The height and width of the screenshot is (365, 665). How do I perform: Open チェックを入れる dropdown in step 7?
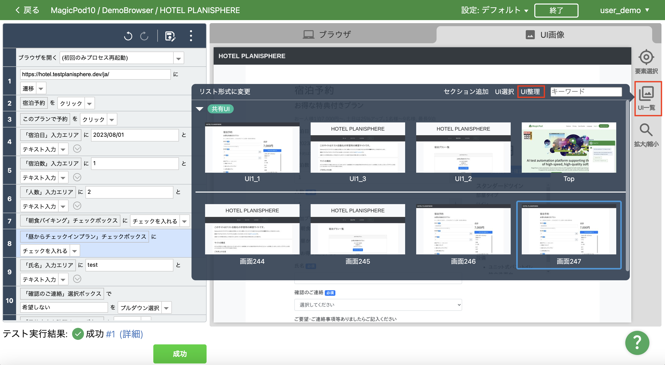pyautogui.click(x=184, y=221)
